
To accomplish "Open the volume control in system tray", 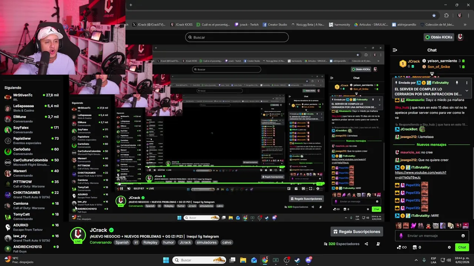I will (x=450, y=260).
